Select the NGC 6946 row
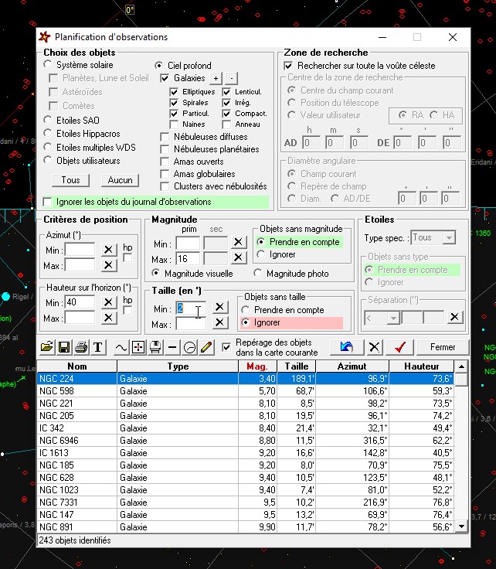Image resolution: width=496 pixels, height=569 pixels. click(x=246, y=440)
